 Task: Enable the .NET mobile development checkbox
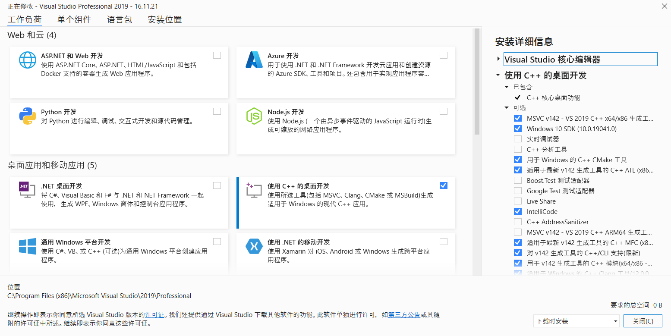click(444, 242)
